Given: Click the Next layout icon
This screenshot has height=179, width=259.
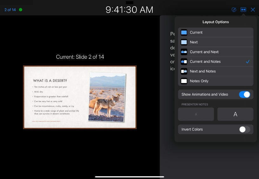Looking at the screenshot, I should coord(184,42).
